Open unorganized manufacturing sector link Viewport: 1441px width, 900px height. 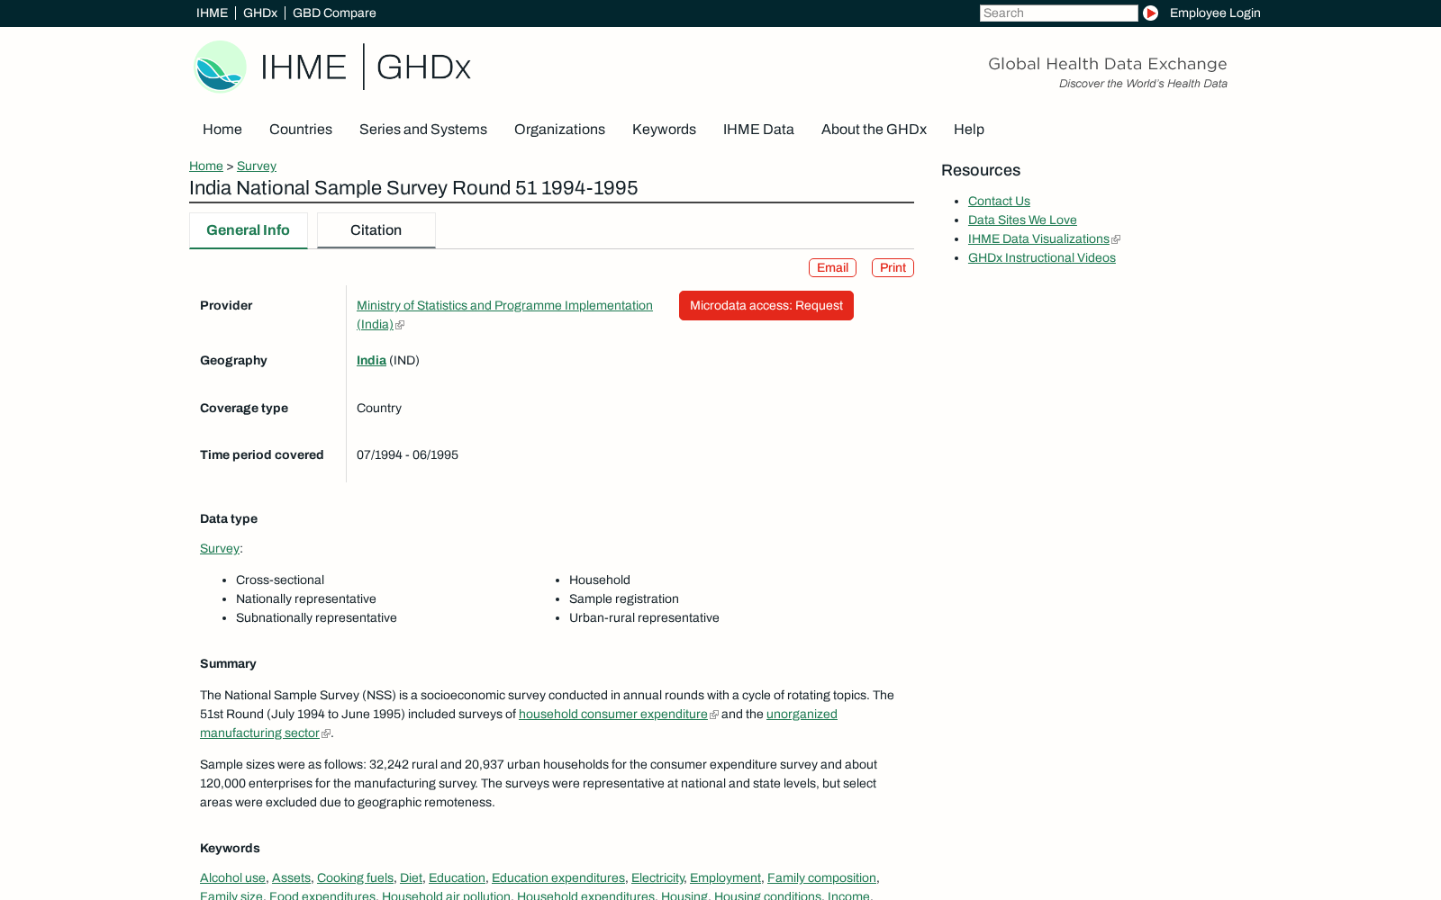(x=802, y=714)
